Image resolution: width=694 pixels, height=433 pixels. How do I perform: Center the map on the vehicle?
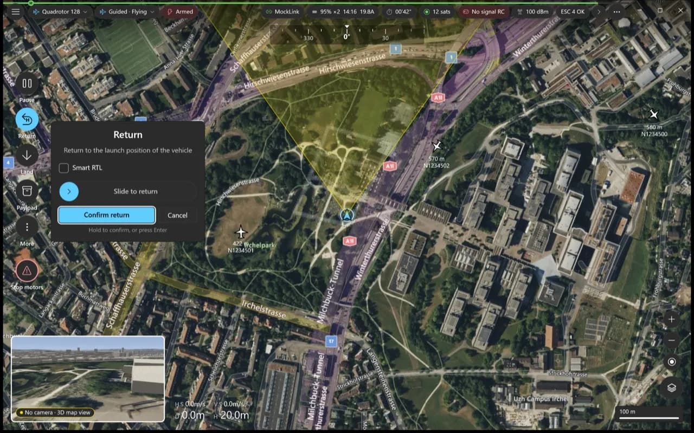coord(672,361)
